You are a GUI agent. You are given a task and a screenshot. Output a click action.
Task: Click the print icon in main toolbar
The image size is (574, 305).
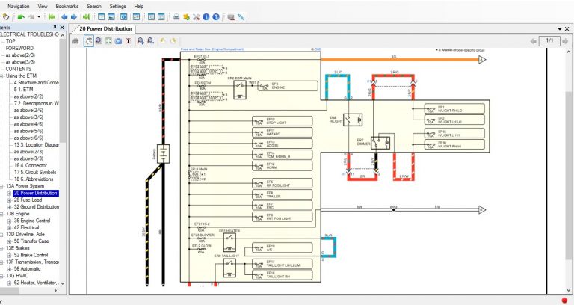click(176, 17)
